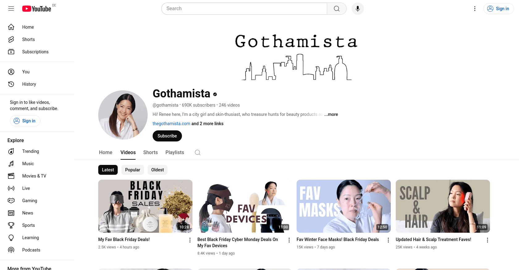
Task: Open thegothamista.com link
Action: coord(171,124)
